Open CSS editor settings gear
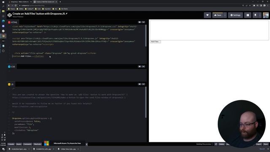 pos(140,67)
